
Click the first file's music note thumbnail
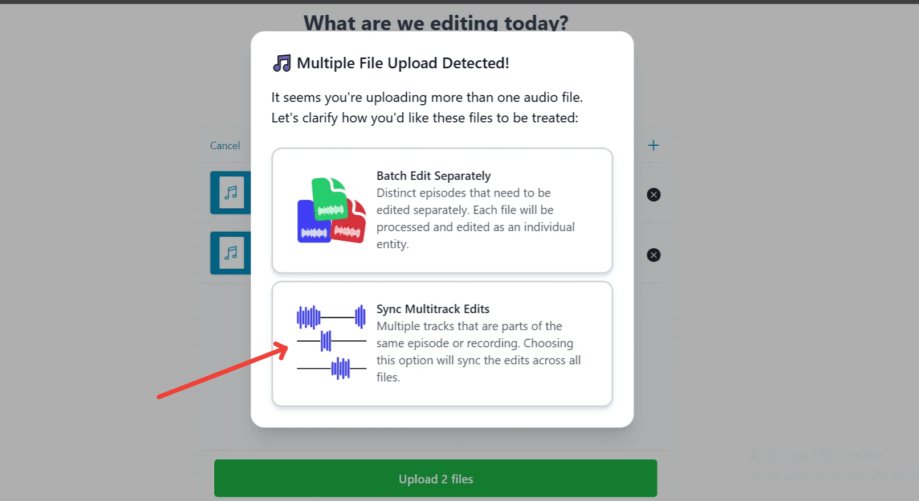coord(231,192)
